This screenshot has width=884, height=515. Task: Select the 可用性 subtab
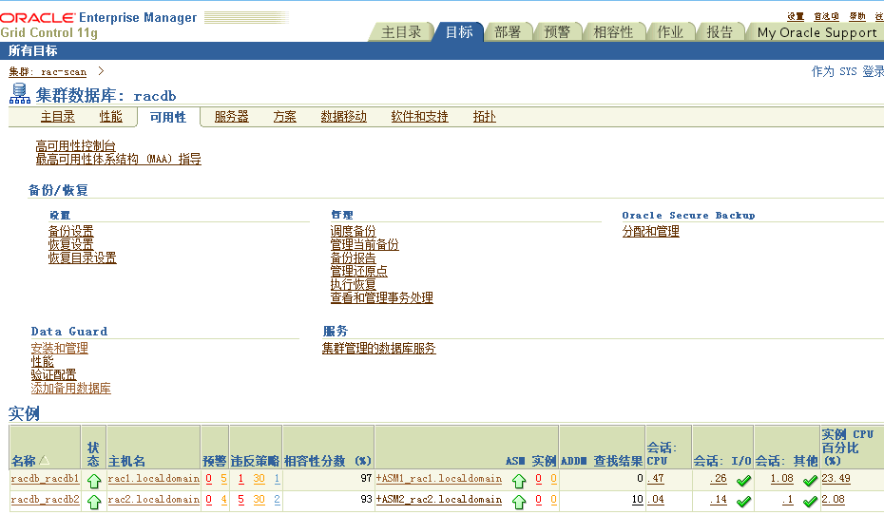click(x=168, y=117)
